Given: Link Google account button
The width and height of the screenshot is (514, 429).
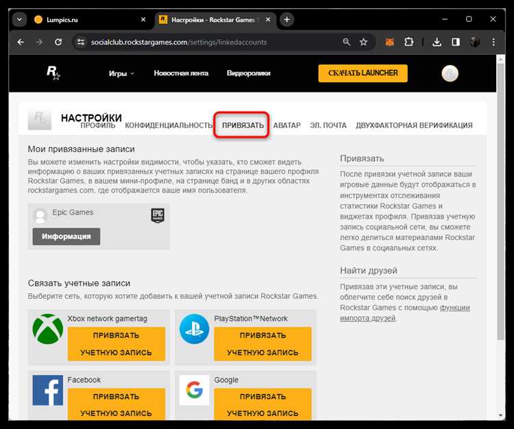Looking at the screenshot, I should click(x=262, y=404).
